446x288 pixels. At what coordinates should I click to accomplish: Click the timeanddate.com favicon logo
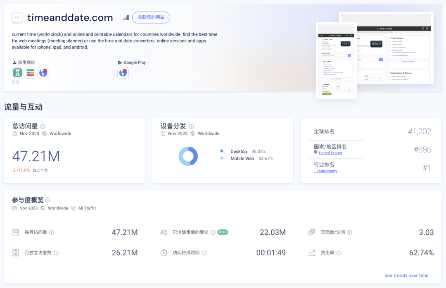17,17
